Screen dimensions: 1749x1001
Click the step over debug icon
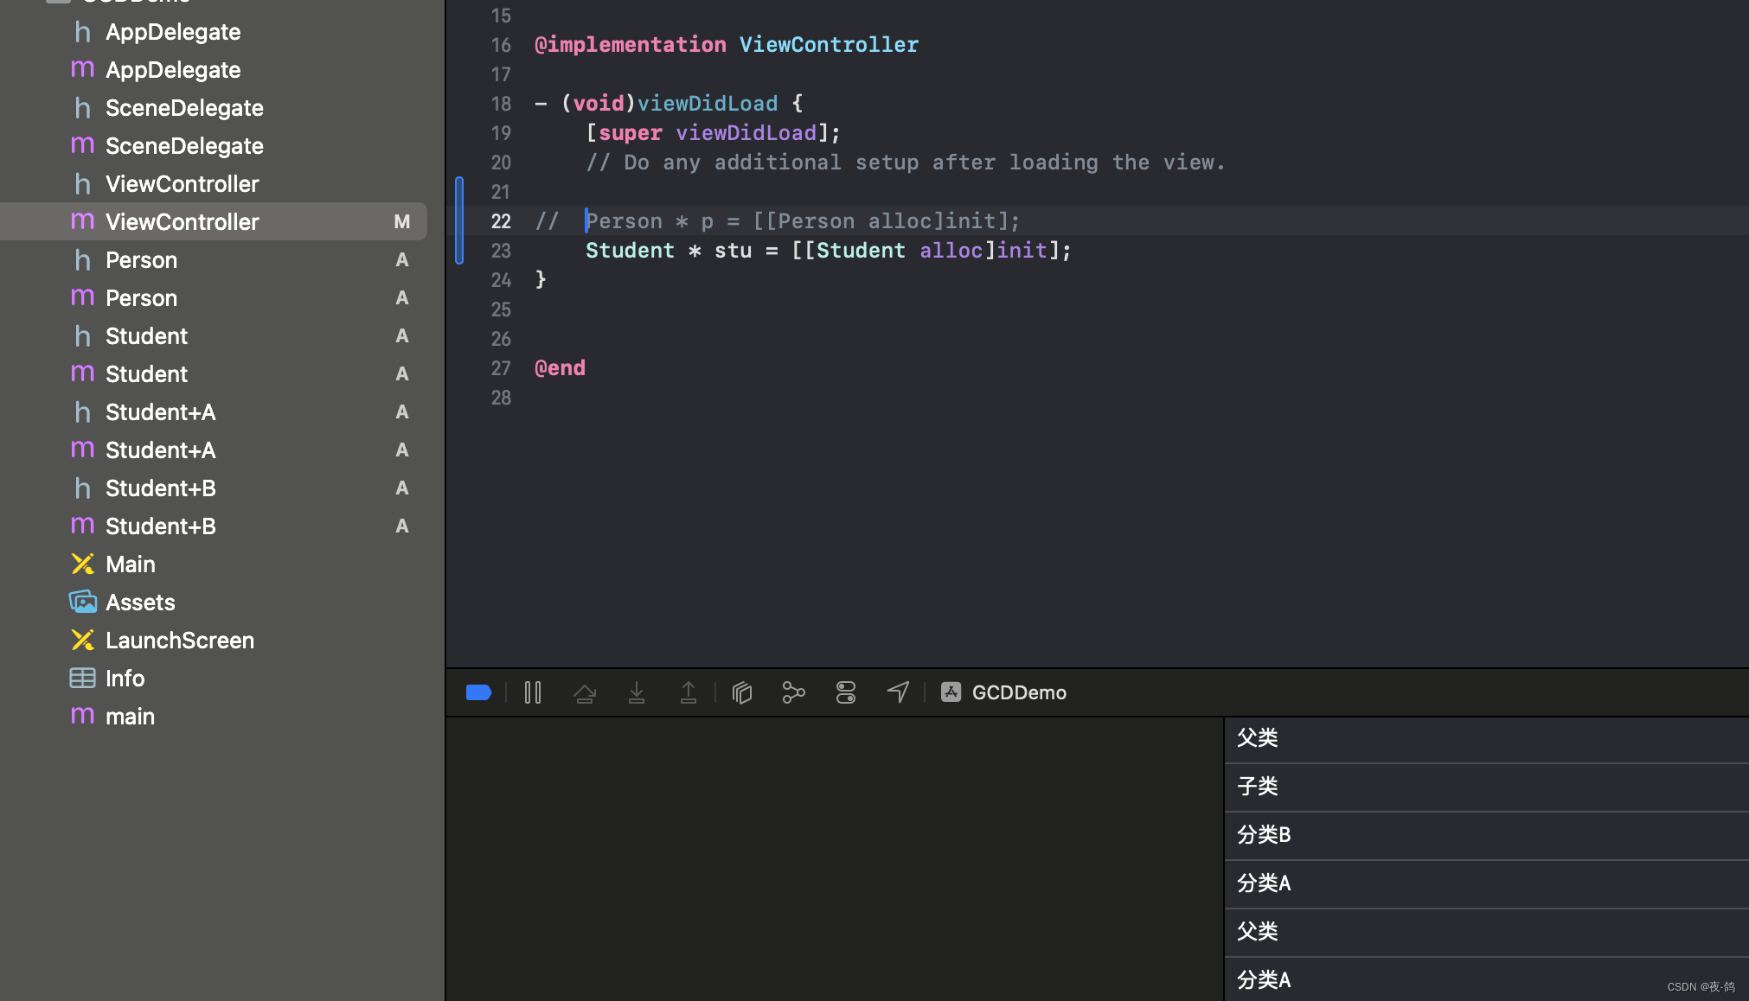tap(583, 692)
